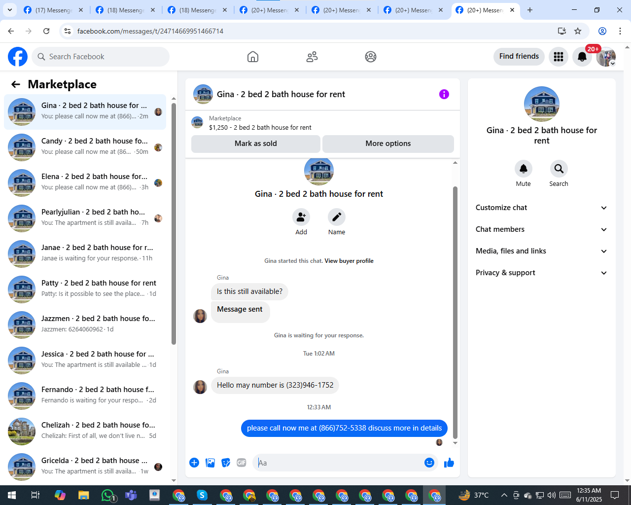The width and height of the screenshot is (631, 505).
Task: Mute conversation using bell icon
Action: tap(524, 169)
